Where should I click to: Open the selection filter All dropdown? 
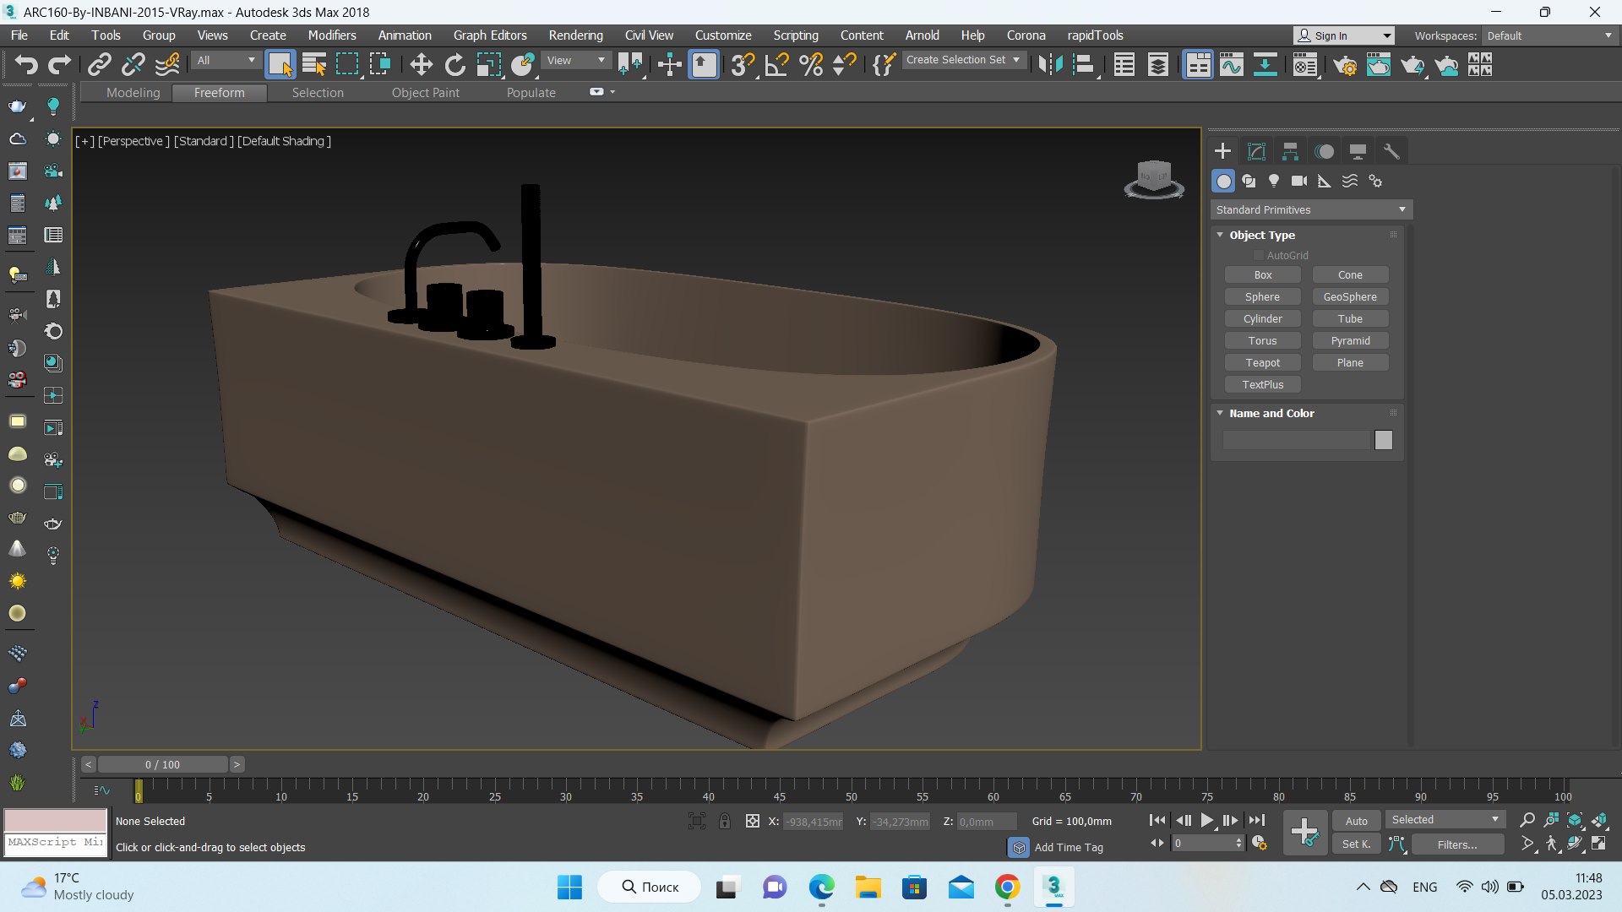click(226, 60)
